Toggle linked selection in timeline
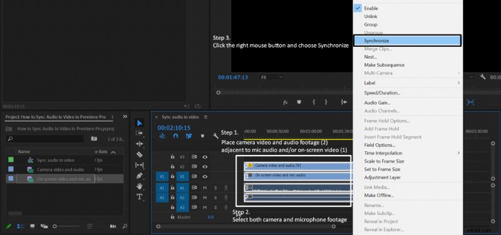The height and width of the screenshot is (235, 501). pyautogui.click(x=189, y=136)
